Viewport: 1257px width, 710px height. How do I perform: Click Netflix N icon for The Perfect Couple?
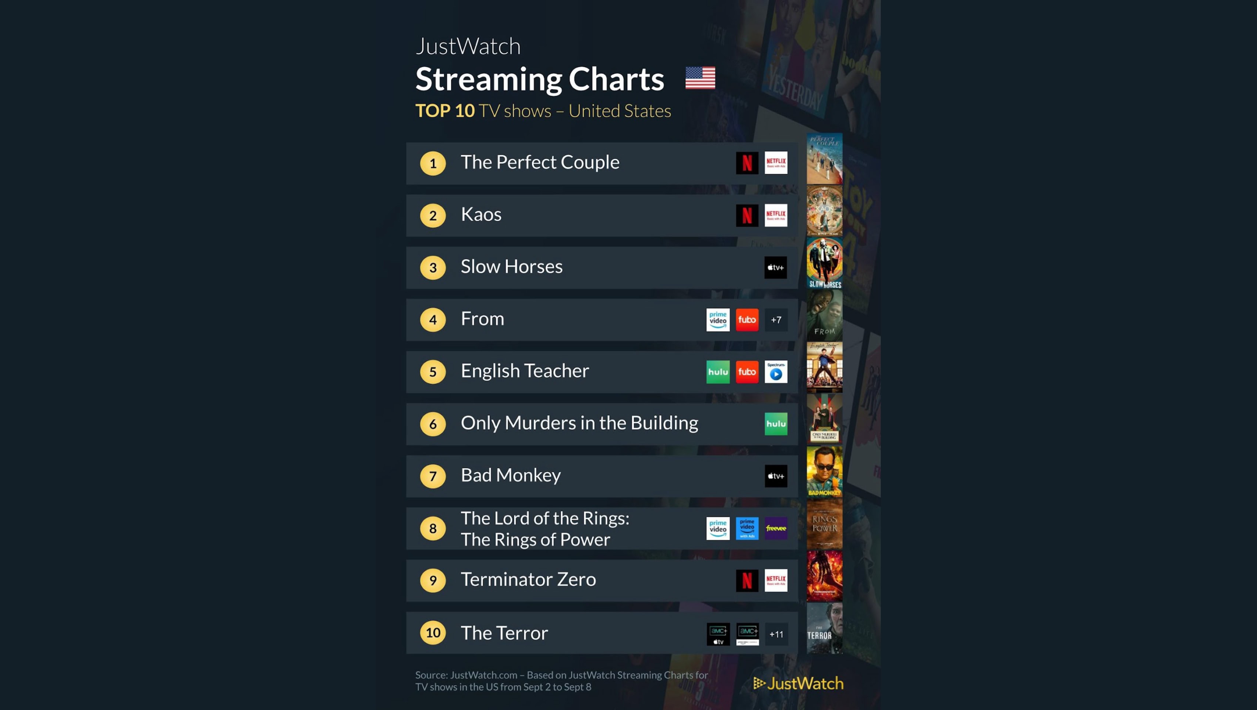[747, 163]
